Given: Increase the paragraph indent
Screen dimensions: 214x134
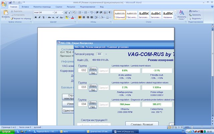Looking at the screenshot, I should point(101,13).
